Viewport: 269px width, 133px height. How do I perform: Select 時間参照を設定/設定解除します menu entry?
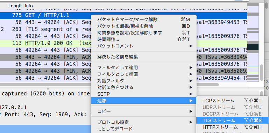click(143, 33)
